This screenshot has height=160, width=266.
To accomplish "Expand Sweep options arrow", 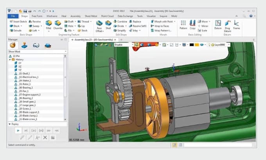I will tap(41, 26).
